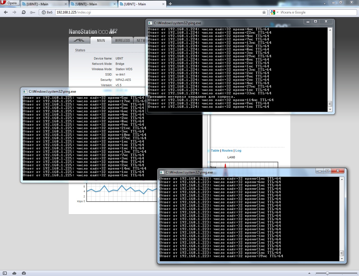Image resolution: width=359 pixels, height=276 pixels.
Task: Select the Network Mode value Bridge
Action: click(x=120, y=64)
